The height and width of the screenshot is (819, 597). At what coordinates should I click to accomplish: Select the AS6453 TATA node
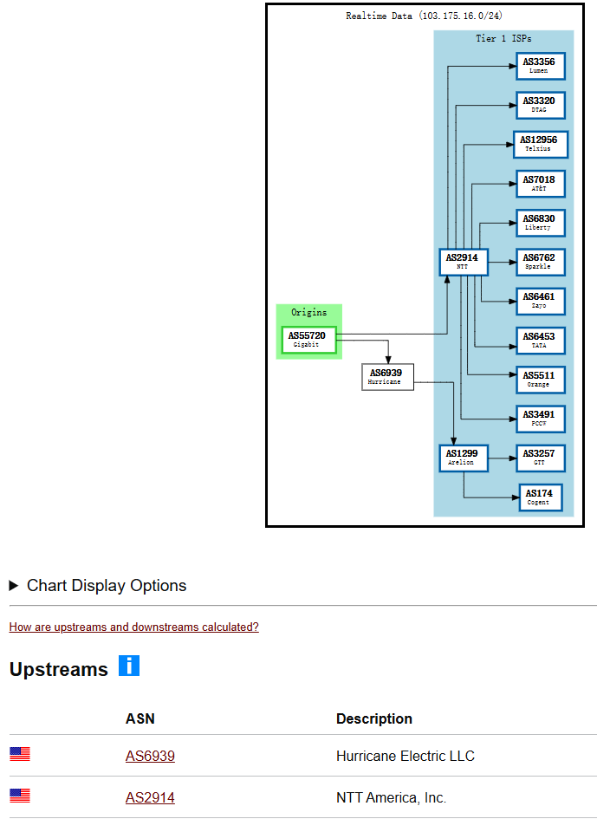tap(541, 341)
